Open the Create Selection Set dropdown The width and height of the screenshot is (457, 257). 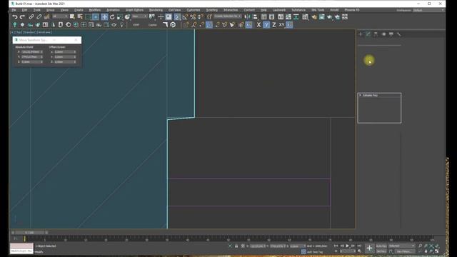coord(228,16)
